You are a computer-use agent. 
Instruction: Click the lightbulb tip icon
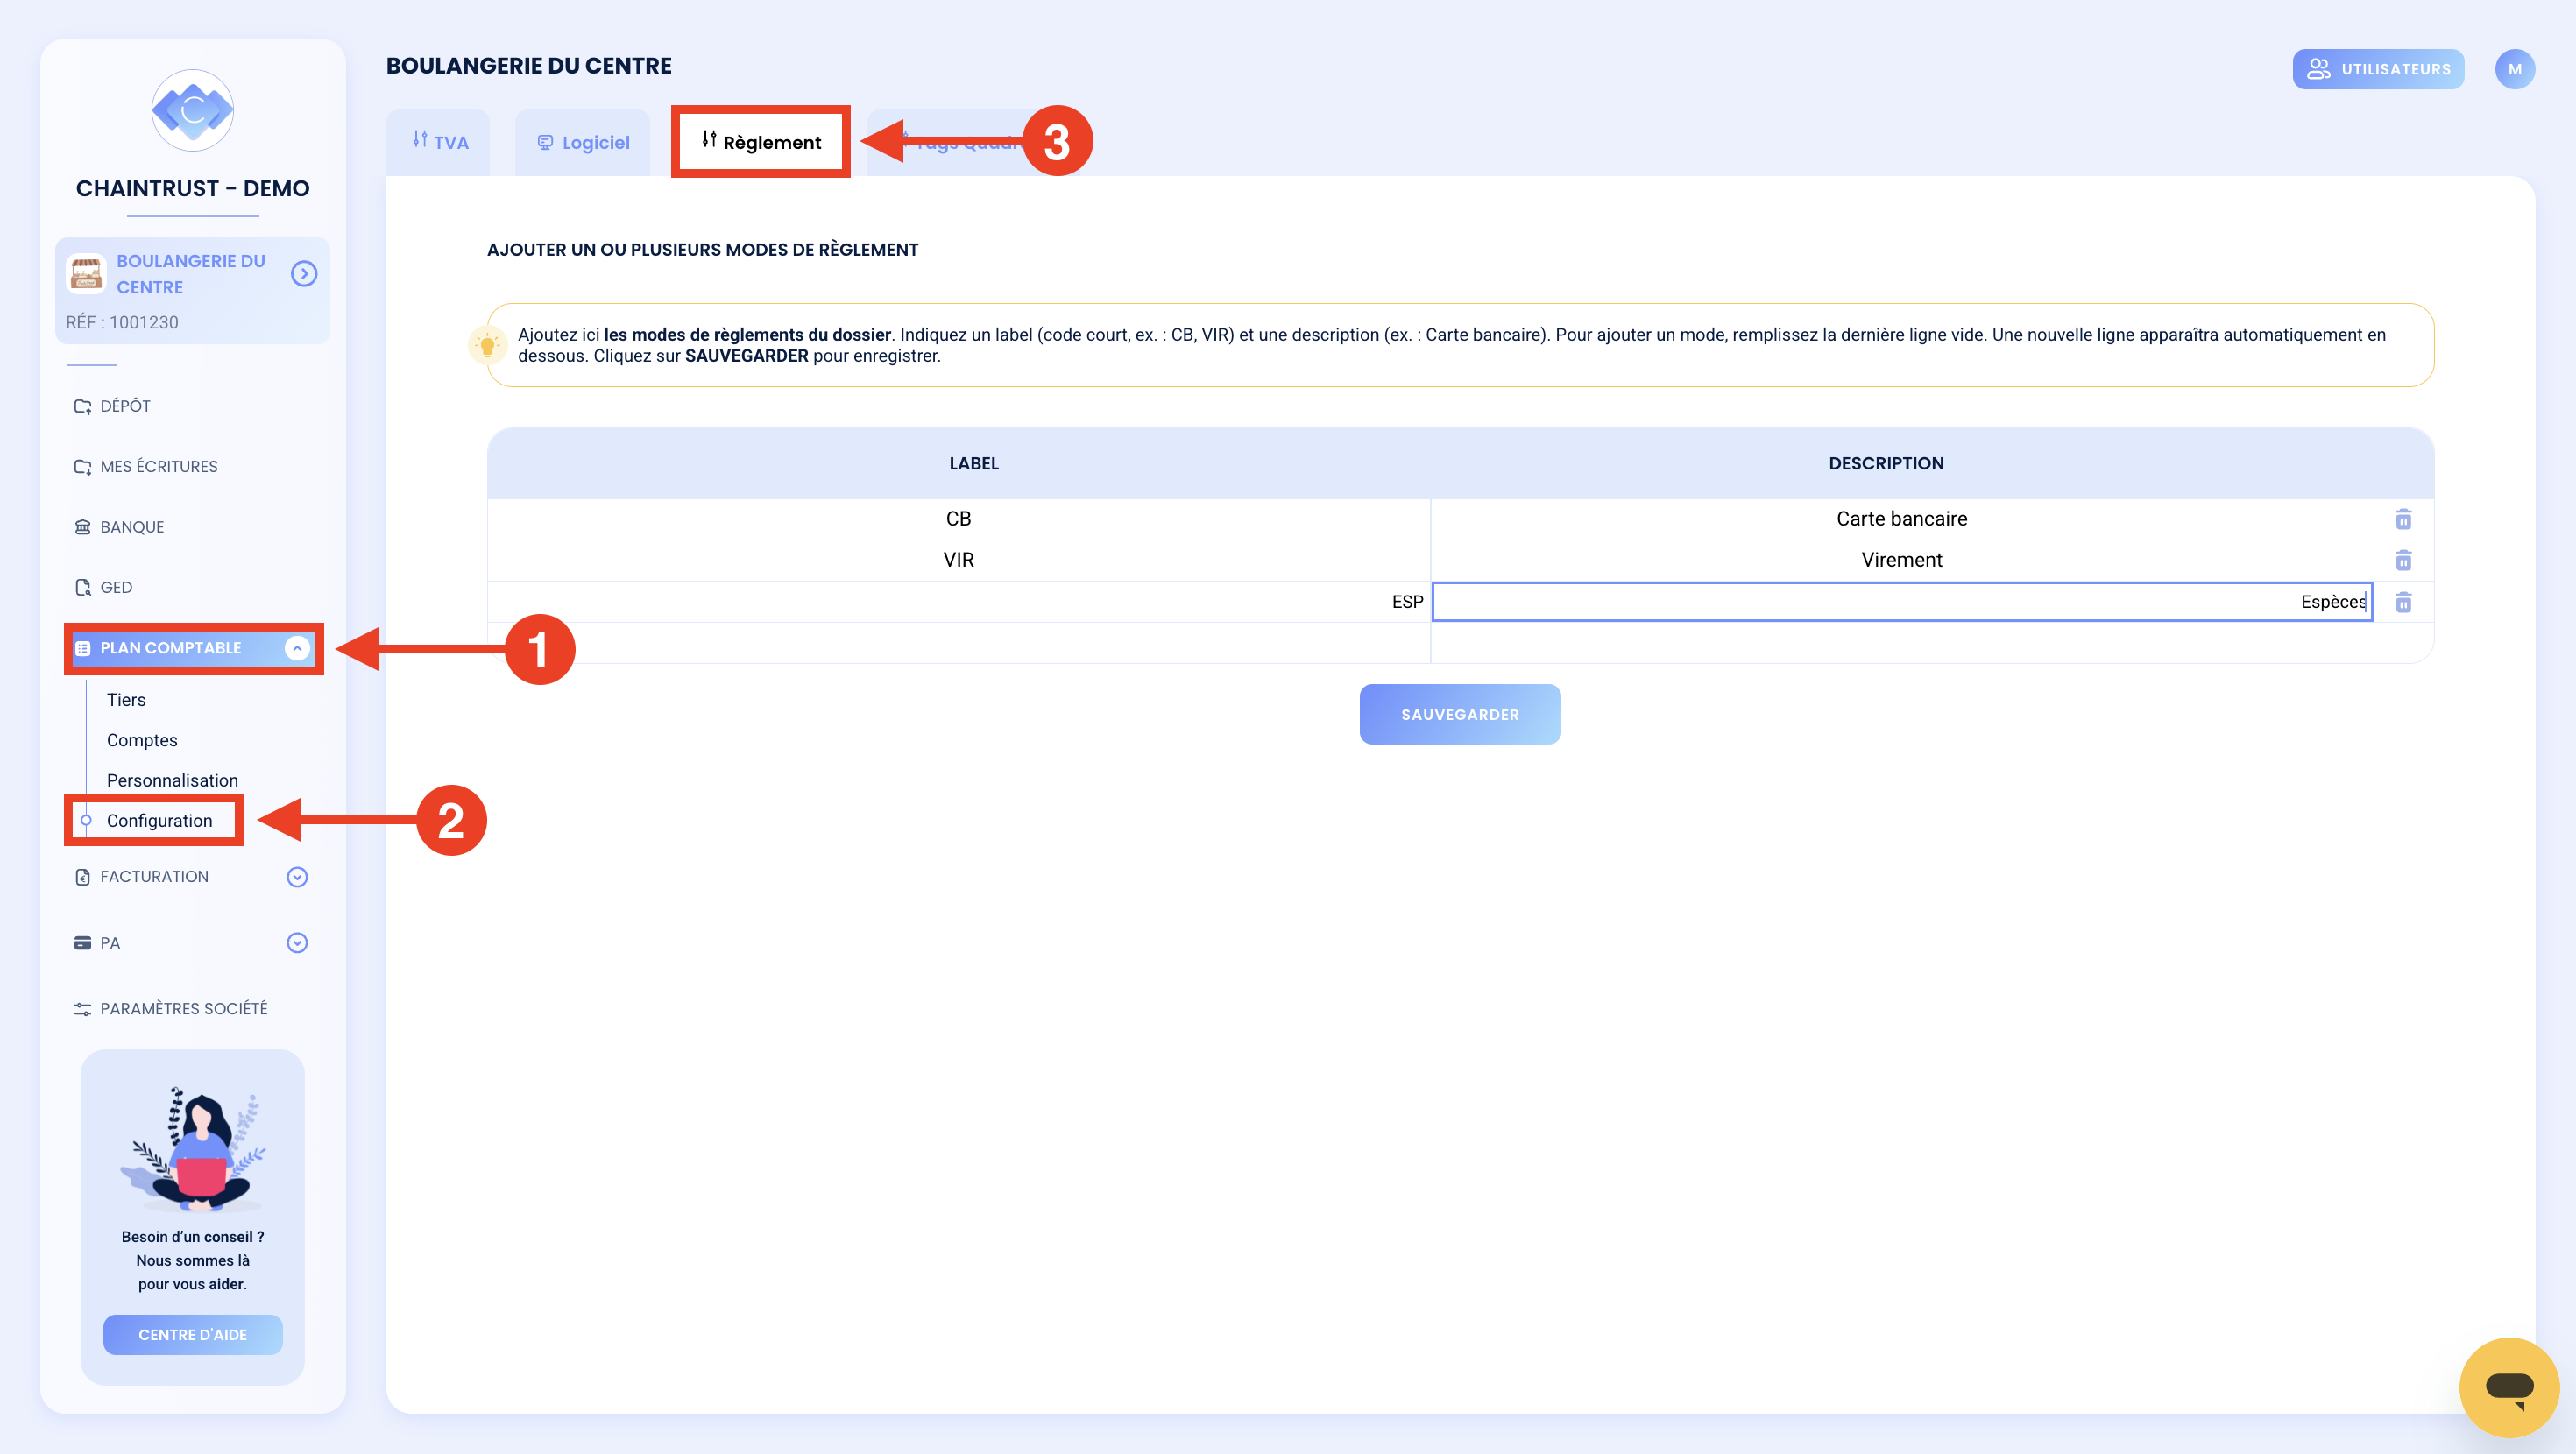(x=487, y=346)
